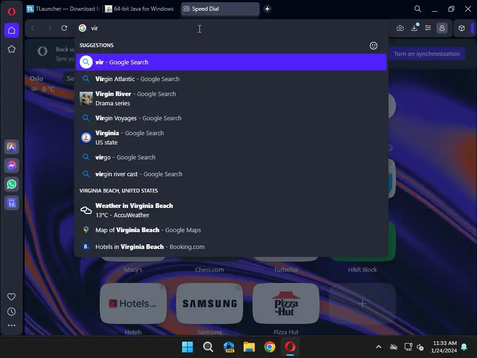Image resolution: width=477 pixels, height=358 pixels.
Task: Open Messenger in sidebar
Action: pos(12,165)
